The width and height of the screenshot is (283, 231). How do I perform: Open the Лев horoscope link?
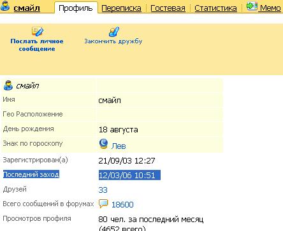click(x=119, y=146)
